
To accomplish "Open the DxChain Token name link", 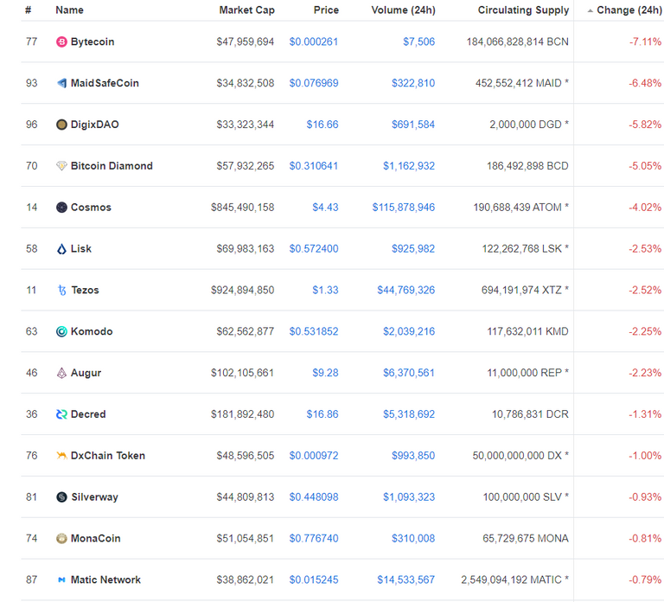I will pyautogui.click(x=108, y=456).
